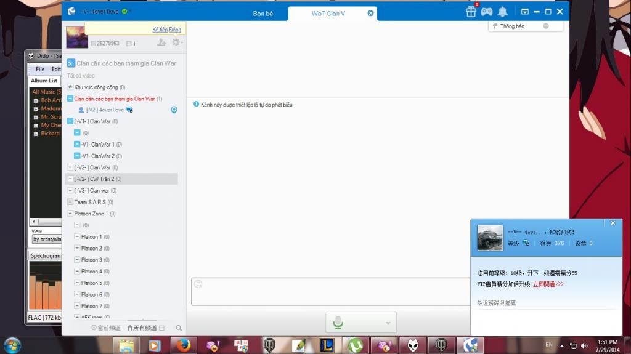
Task: Close the welcome popup notification
Action: click(613, 223)
